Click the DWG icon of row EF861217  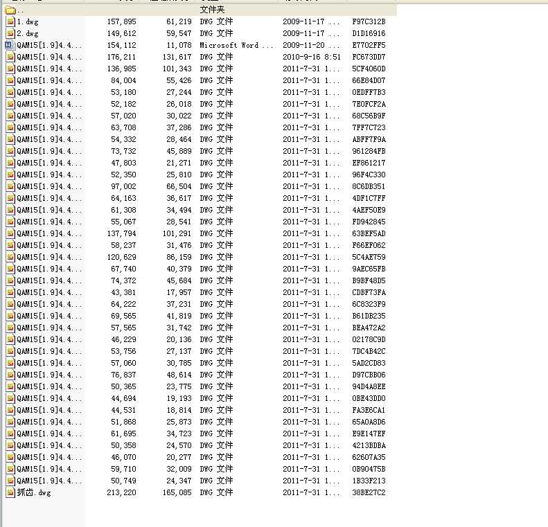tap(10, 163)
